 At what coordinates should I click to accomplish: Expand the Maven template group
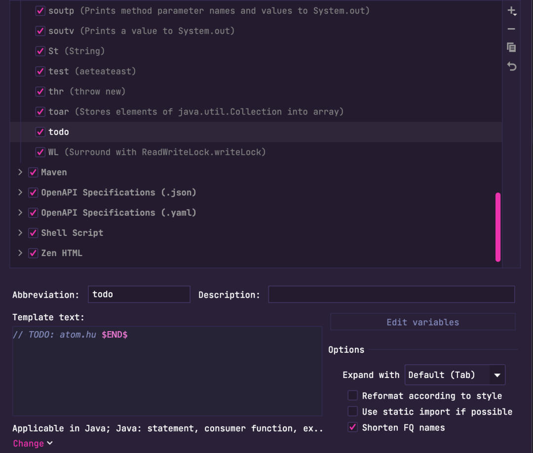coord(20,172)
